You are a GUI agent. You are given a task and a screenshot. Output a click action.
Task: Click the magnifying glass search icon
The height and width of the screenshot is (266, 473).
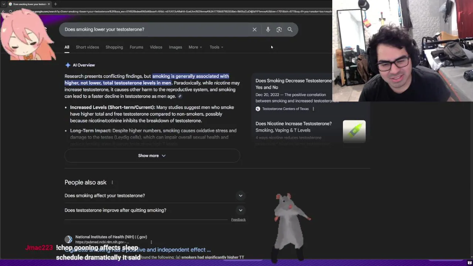pos(290,30)
